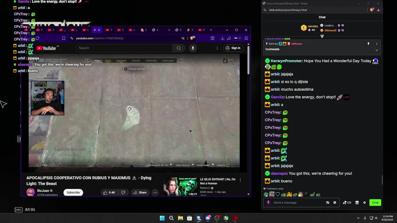The height and width of the screenshot is (223, 397).
Task: Close the active browser tab labeled A
Action: 99,30
